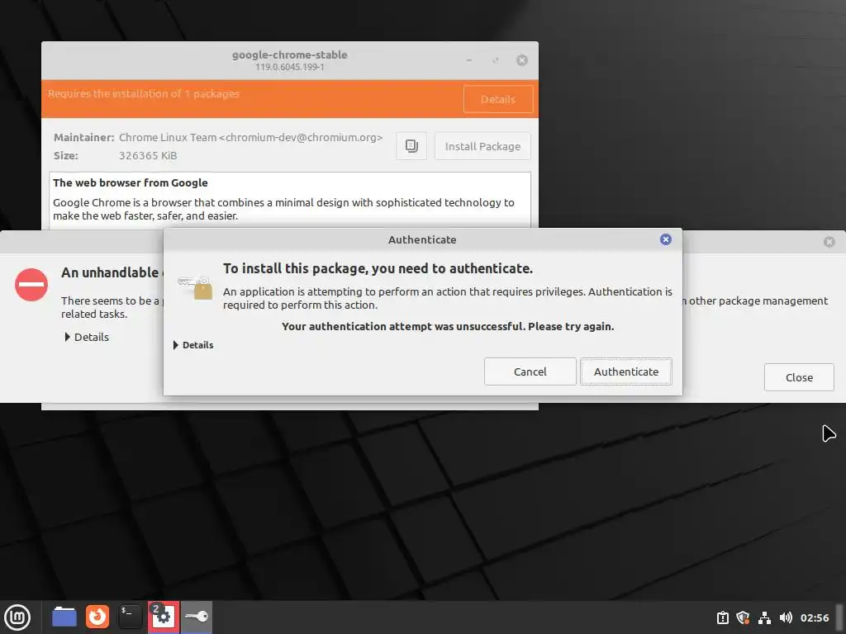Screen dimensions: 846x634
Task: Click the package size 326365 KiB
Action: 148,156
